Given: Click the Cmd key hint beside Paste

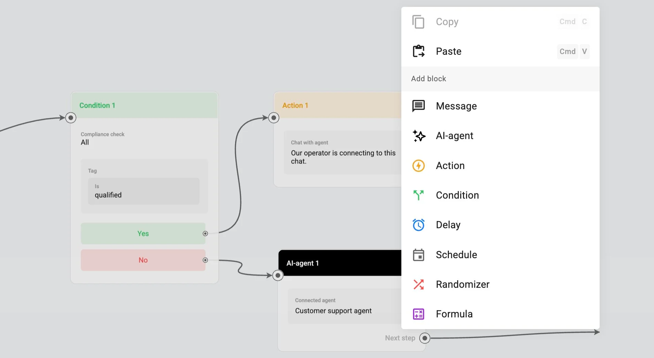Looking at the screenshot, I should point(567,52).
